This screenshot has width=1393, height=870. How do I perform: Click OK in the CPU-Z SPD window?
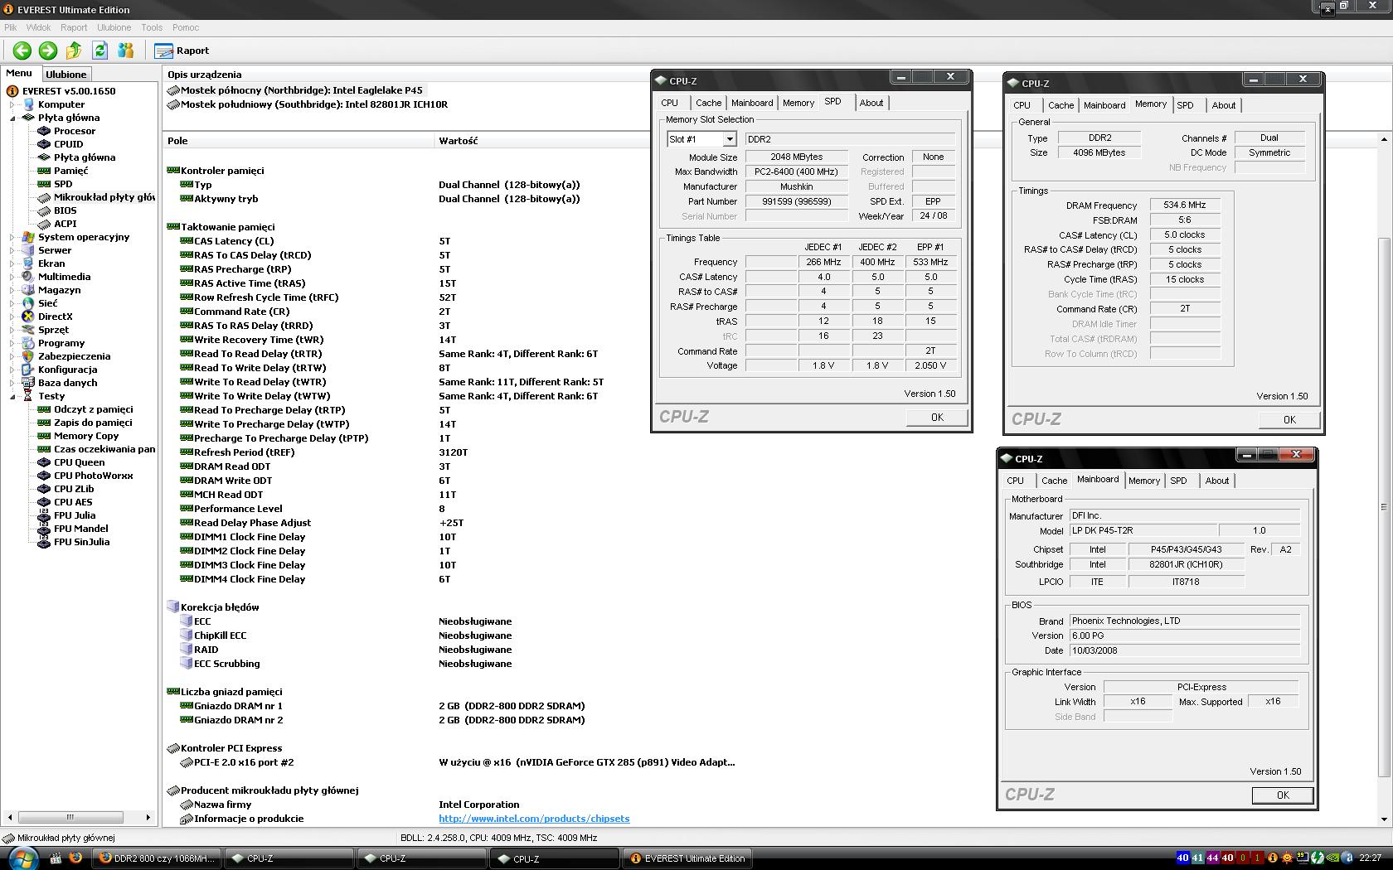tap(937, 418)
